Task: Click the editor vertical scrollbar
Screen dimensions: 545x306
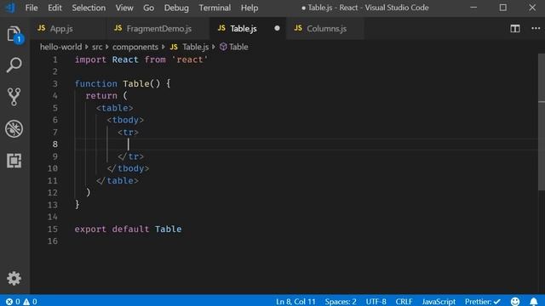Action: pyautogui.click(x=542, y=122)
